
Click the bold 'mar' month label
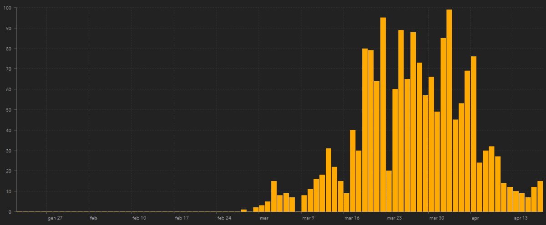click(x=264, y=218)
